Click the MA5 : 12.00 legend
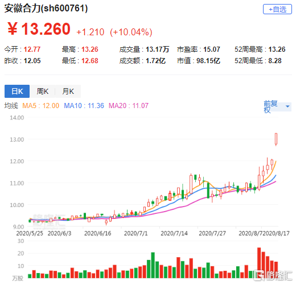 [41, 106]
